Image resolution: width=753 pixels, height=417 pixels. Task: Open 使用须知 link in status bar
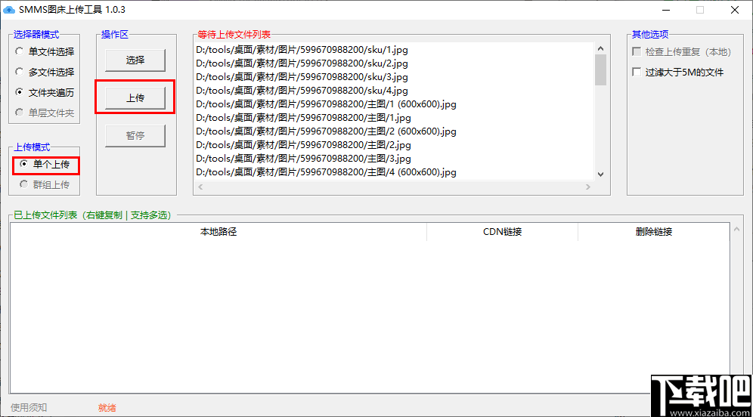(29, 407)
